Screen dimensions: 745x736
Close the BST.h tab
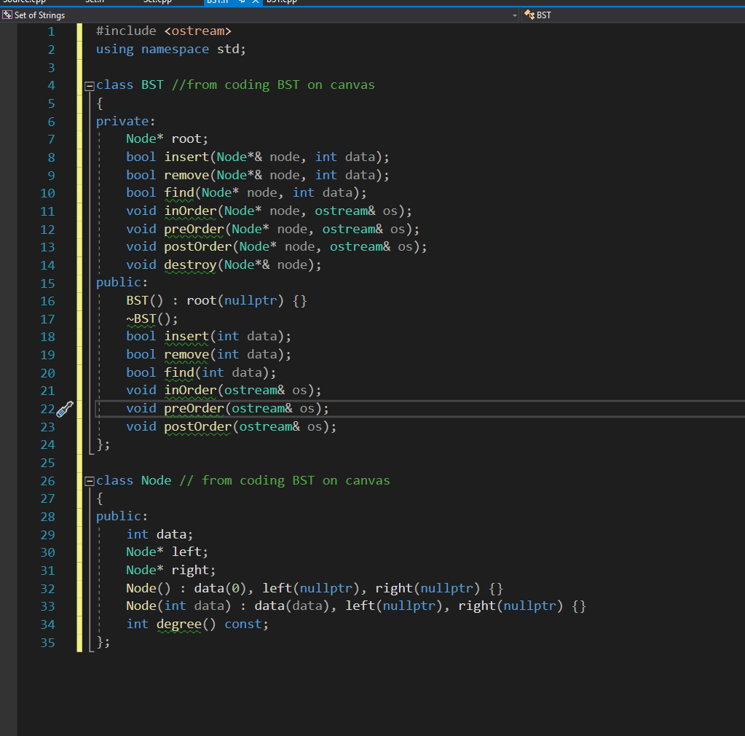click(x=256, y=3)
